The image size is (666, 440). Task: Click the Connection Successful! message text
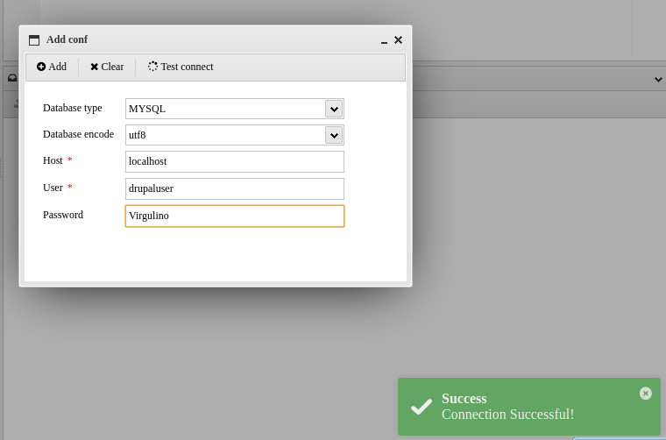click(507, 414)
